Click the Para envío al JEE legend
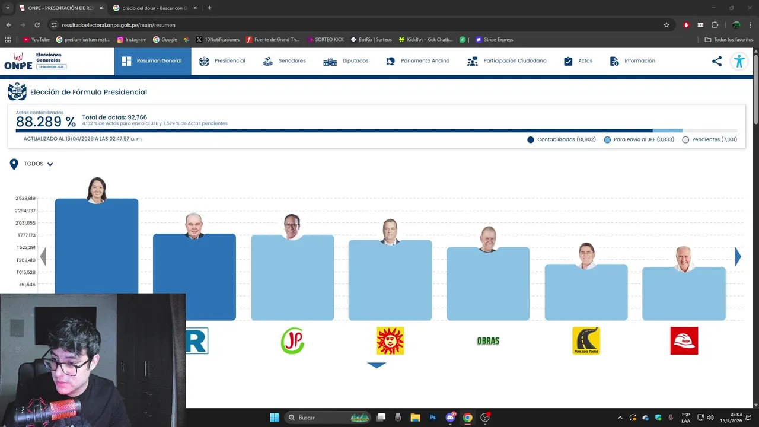 coord(639,140)
